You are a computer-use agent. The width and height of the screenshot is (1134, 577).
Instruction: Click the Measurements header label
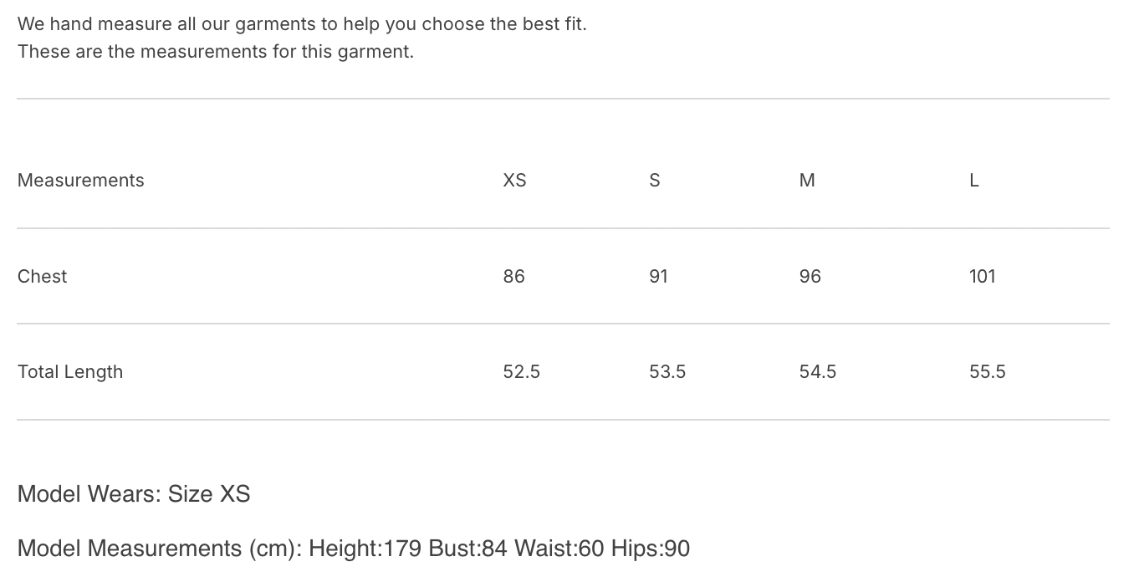(x=80, y=181)
